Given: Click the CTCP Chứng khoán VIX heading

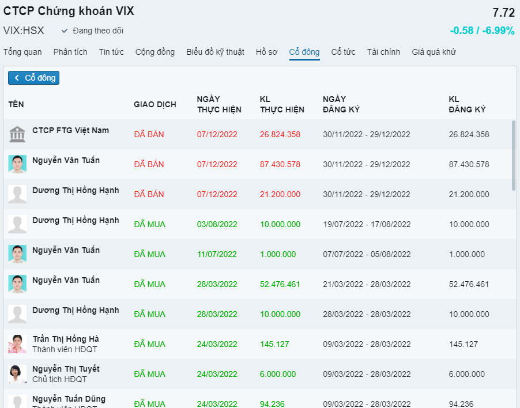Looking at the screenshot, I should click(69, 11).
